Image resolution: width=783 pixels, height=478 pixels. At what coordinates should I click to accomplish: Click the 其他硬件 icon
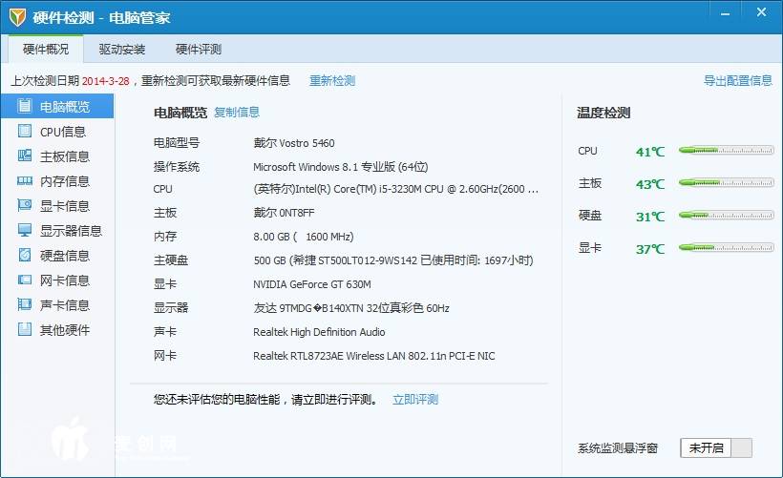point(24,329)
